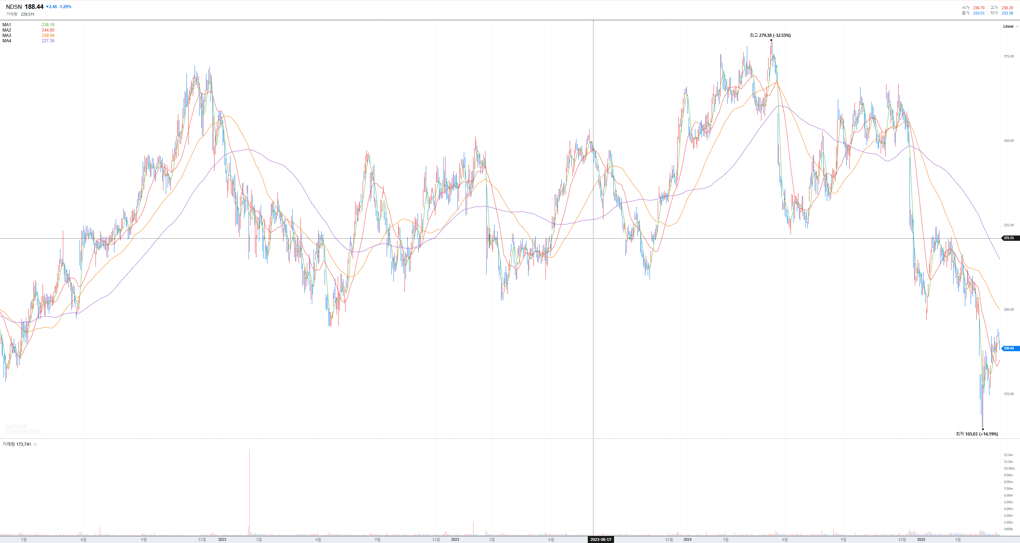Open the Linear scale dropdown
Screen dimensions: 1020x543
pyautogui.click(x=1008, y=27)
